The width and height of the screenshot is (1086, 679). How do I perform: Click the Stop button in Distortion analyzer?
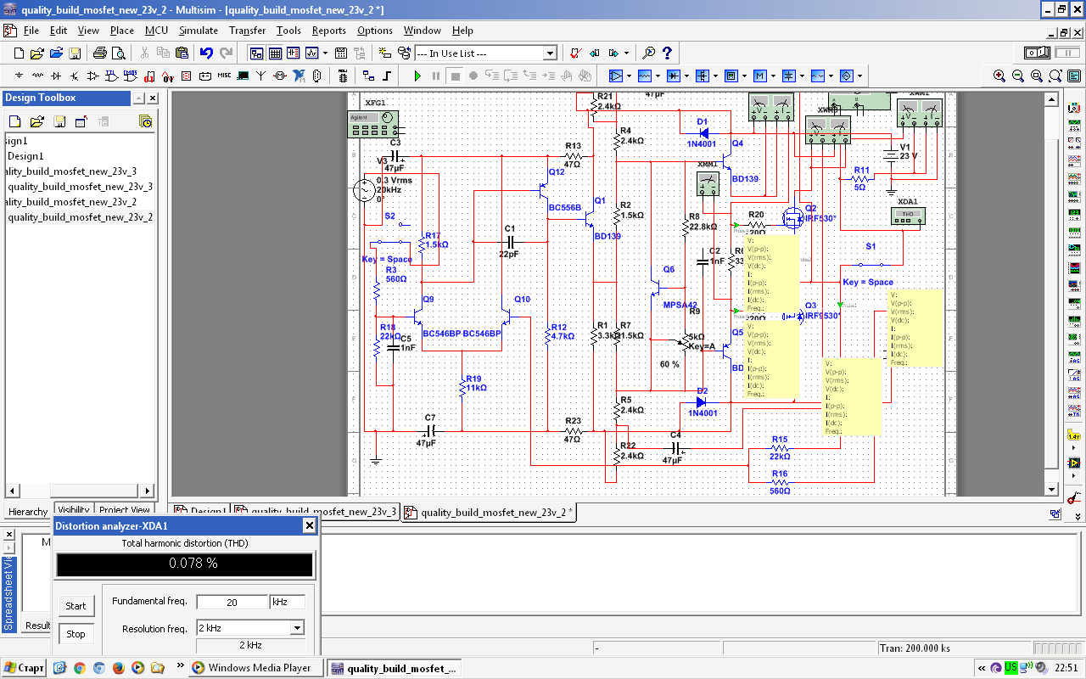coord(76,634)
